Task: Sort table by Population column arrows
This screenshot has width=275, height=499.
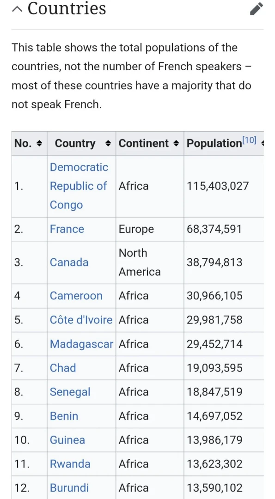Action: [262, 144]
